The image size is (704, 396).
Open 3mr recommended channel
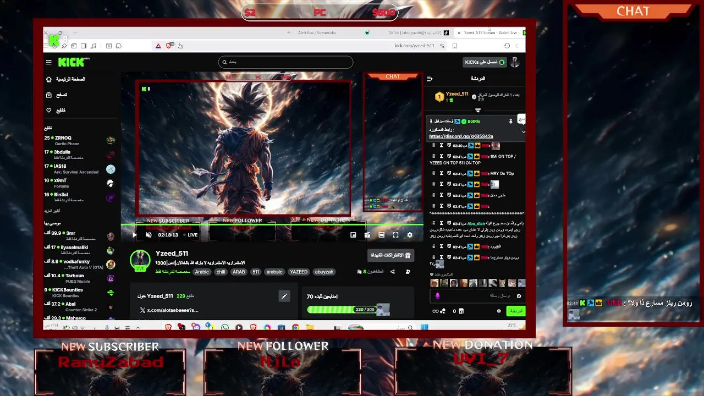coord(80,235)
